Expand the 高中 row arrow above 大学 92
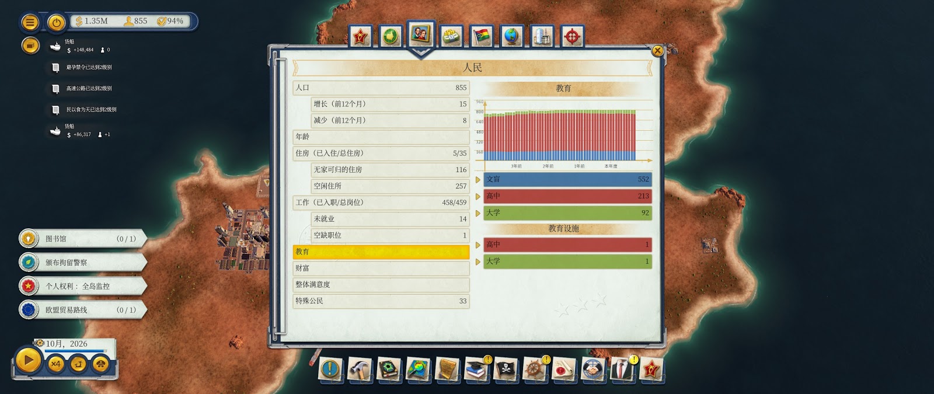Image resolution: width=934 pixels, height=394 pixels. (x=478, y=197)
